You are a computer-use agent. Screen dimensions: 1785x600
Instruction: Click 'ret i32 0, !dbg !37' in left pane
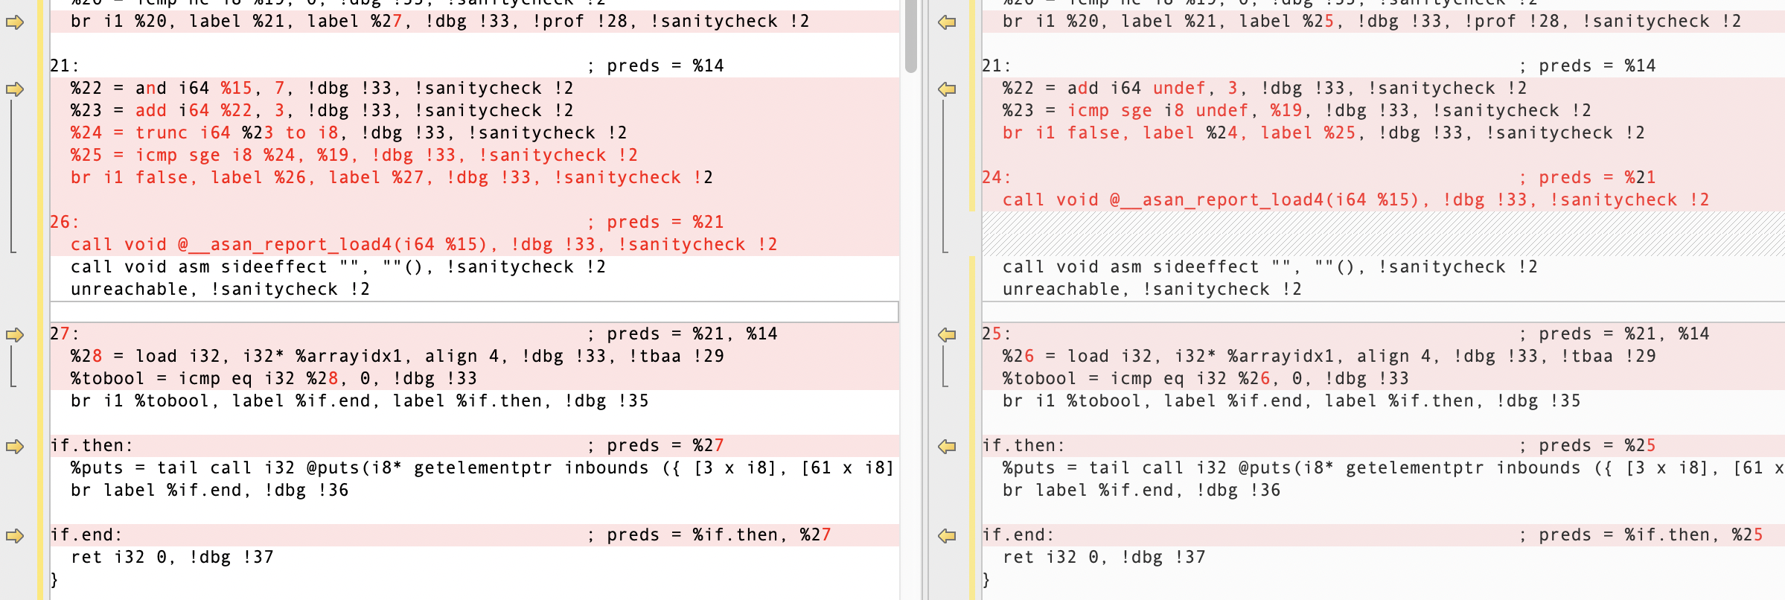pyautogui.click(x=172, y=558)
